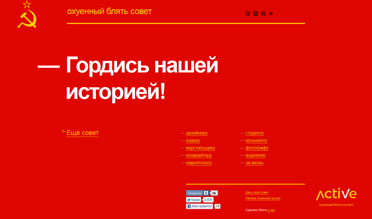This screenshot has height=219, width=372.
Task: Open the 'верстальщику' category
Action: pos(200,148)
